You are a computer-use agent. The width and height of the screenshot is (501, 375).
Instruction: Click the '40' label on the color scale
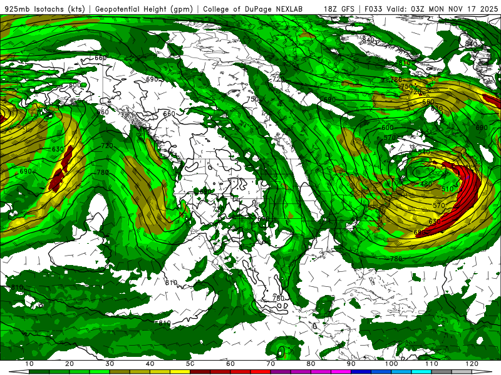[x=150, y=364]
